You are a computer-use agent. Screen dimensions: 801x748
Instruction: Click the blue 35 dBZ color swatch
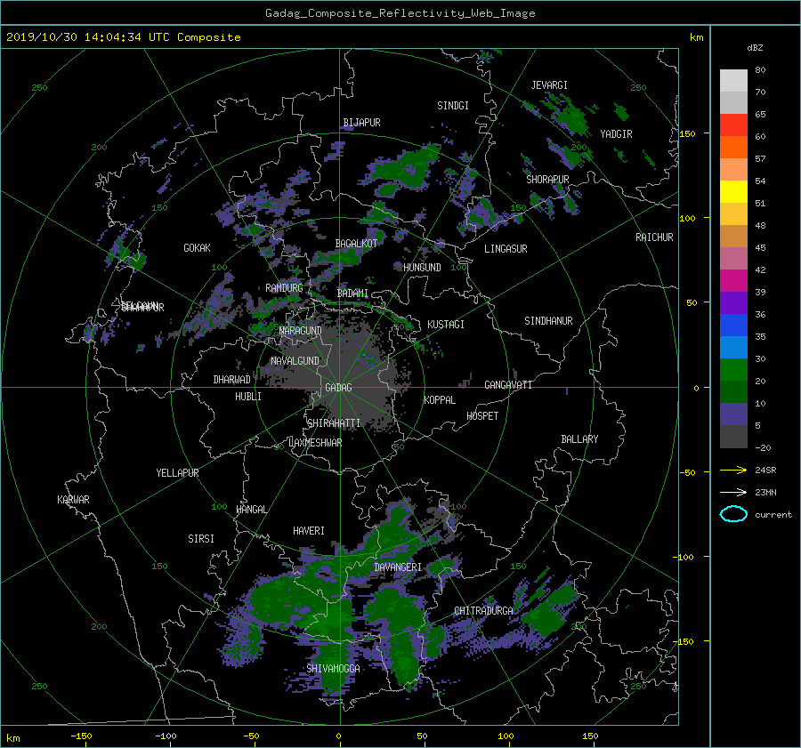[x=733, y=325]
